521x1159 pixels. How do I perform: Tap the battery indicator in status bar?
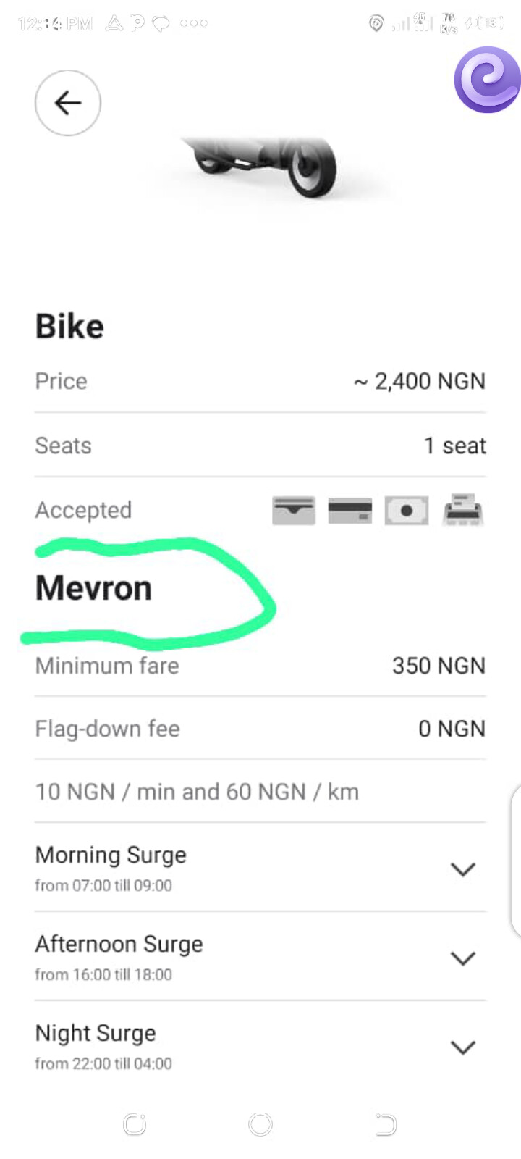491,24
